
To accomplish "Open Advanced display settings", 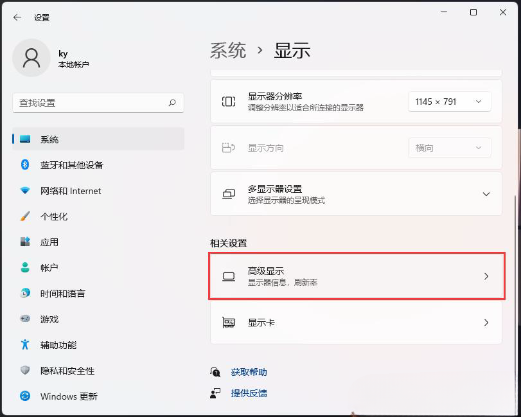I will [355, 276].
